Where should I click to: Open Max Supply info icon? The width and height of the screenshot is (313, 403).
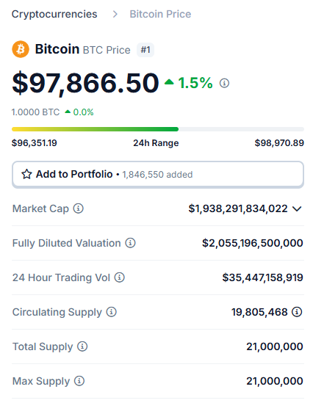(x=79, y=381)
